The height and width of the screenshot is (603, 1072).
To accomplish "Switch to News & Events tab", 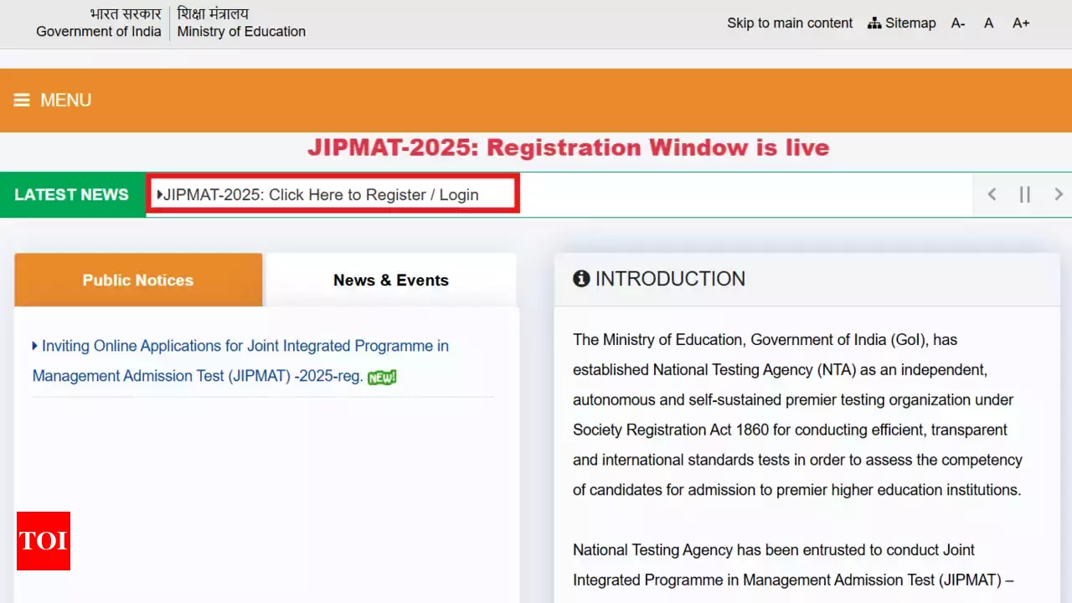I will pyautogui.click(x=391, y=281).
